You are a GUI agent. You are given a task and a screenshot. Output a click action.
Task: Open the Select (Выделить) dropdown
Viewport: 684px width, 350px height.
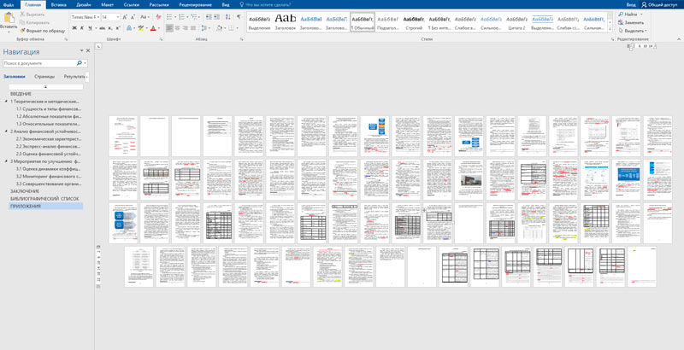coord(632,31)
